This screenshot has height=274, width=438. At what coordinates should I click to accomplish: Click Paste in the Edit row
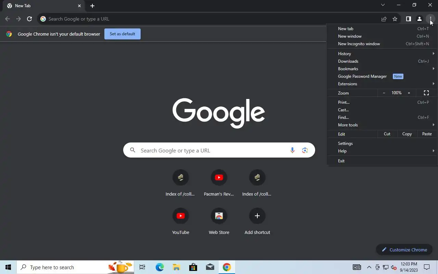point(427,134)
